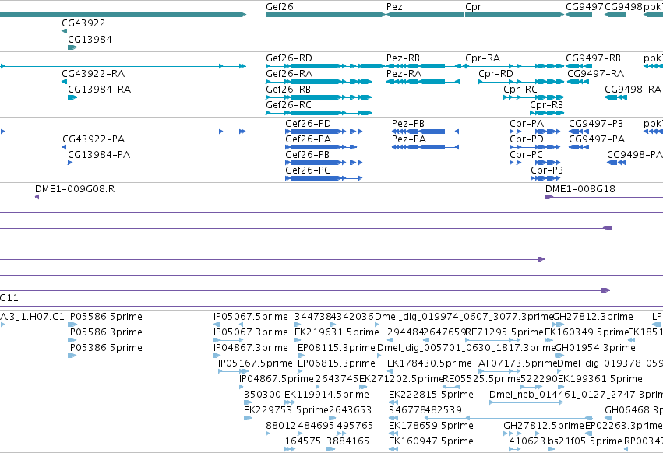Click transcript Gef26-RD
The width and height of the screenshot is (663, 453).
[x=325, y=66]
